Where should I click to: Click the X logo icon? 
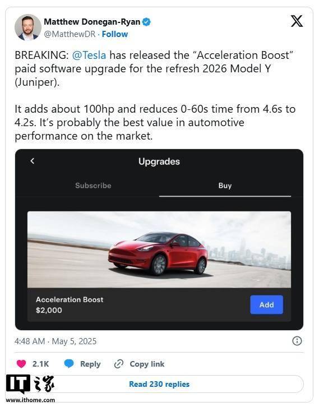click(x=297, y=21)
